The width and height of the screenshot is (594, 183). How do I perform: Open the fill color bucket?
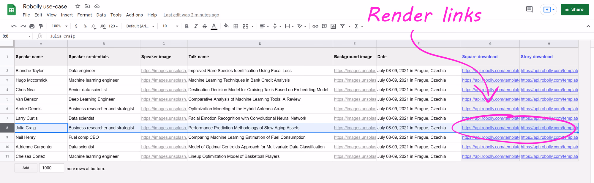click(x=226, y=26)
